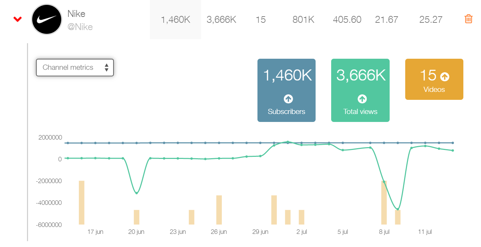
Task: Click the green line dip near 20 jun
Action: coord(136,194)
